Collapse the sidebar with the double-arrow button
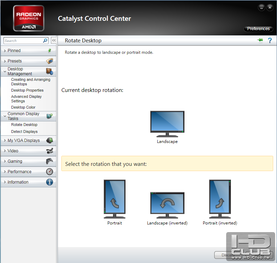 click(x=54, y=40)
